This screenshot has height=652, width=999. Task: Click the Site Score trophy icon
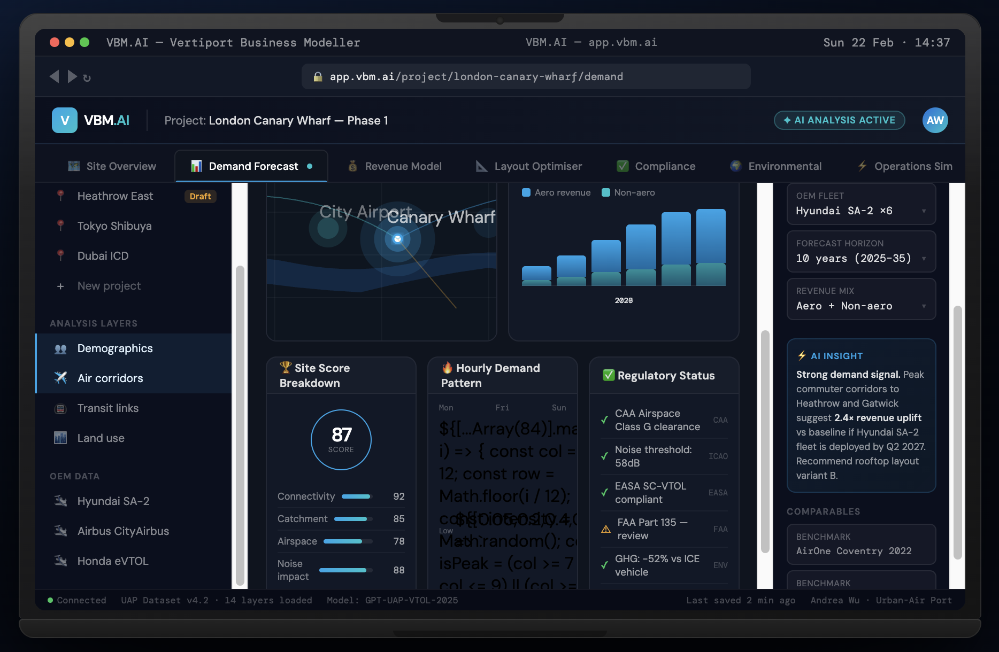click(286, 368)
